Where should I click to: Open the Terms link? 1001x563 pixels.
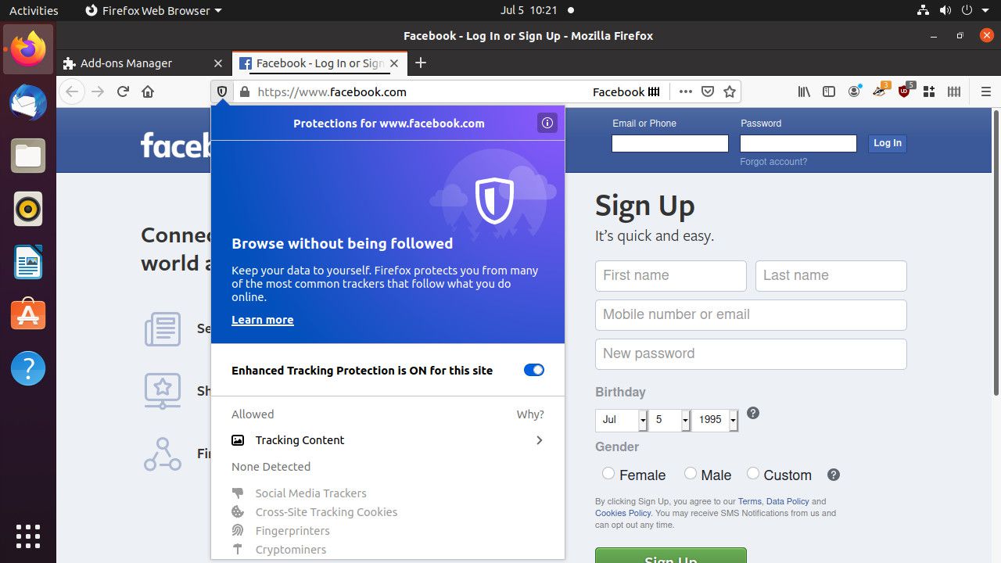click(x=749, y=501)
